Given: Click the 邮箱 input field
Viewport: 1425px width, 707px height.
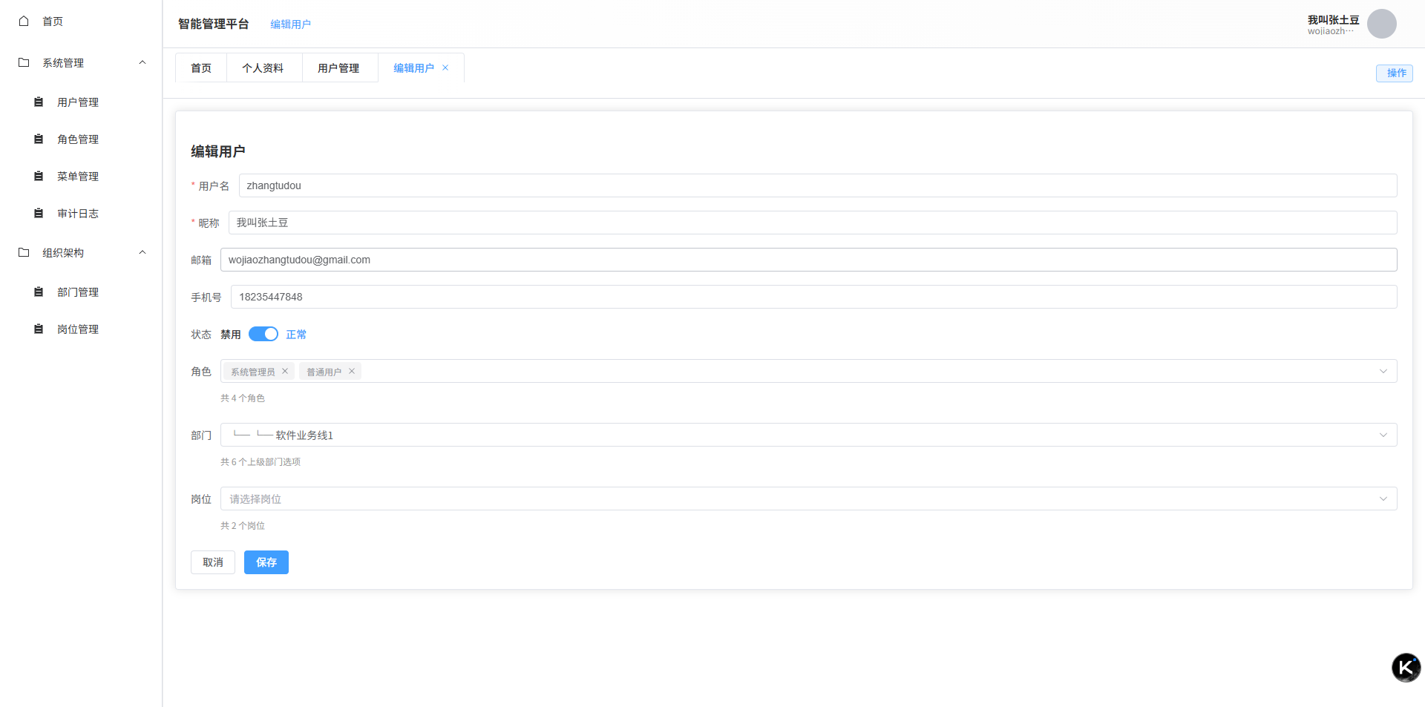Looking at the screenshot, I should [x=808, y=260].
